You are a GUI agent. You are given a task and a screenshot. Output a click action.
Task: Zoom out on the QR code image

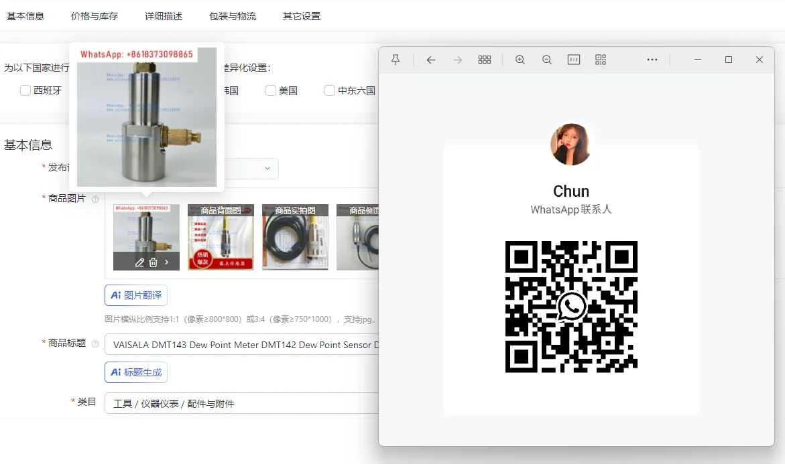pos(547,60)
